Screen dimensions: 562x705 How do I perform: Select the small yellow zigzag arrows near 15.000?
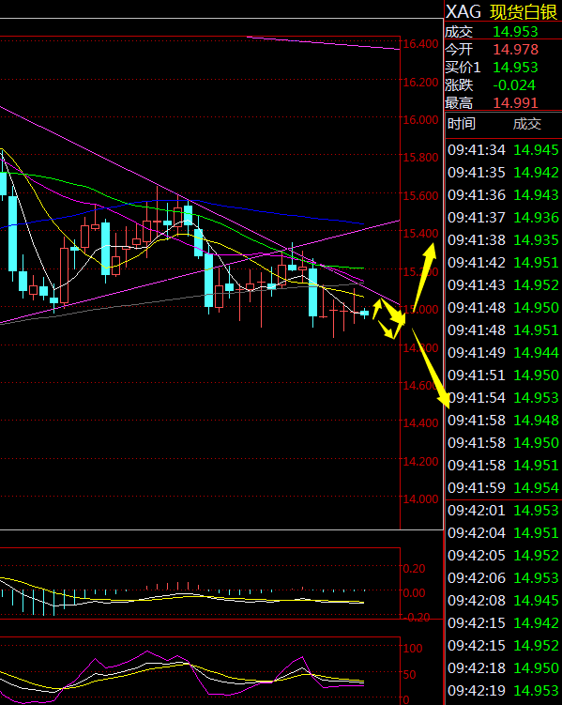click(389, 318)
